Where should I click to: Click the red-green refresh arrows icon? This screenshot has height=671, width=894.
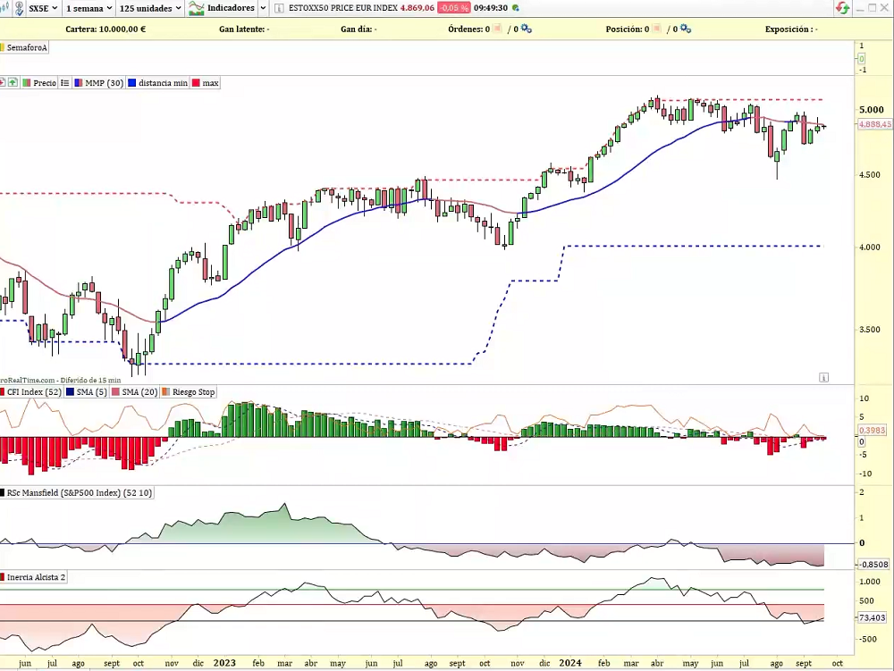click(843, 8)
